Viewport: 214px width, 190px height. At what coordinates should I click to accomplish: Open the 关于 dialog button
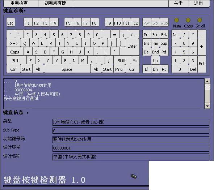pyautogui.click(x=179, y=3)
